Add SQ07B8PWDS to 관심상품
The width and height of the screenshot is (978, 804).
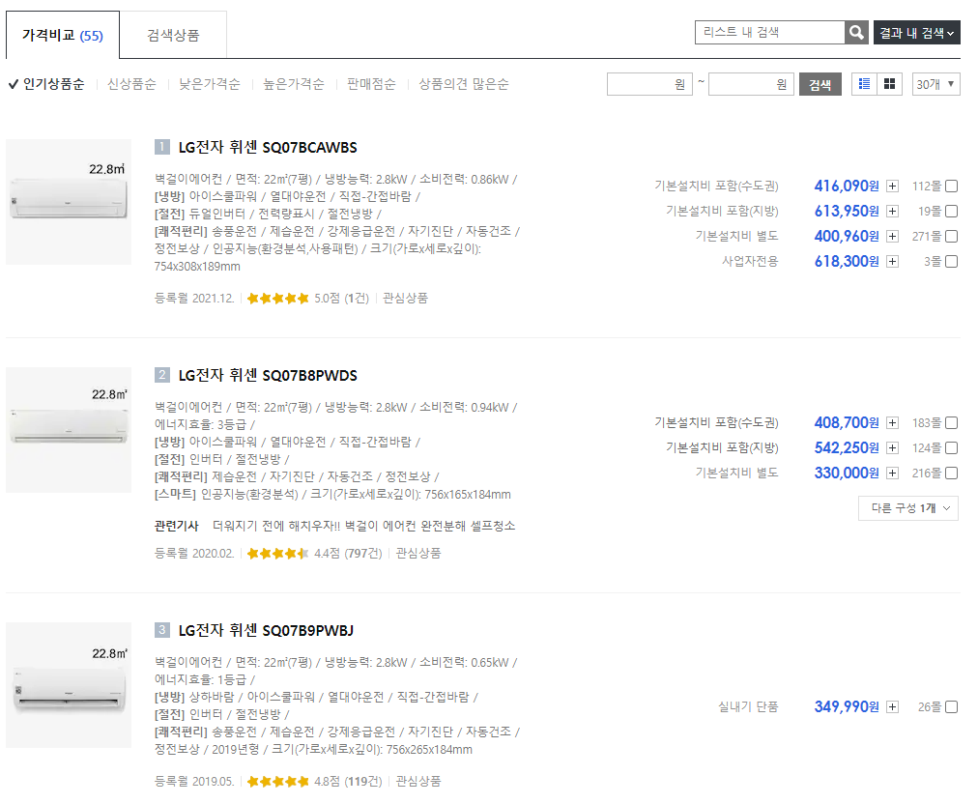[418, 554]
